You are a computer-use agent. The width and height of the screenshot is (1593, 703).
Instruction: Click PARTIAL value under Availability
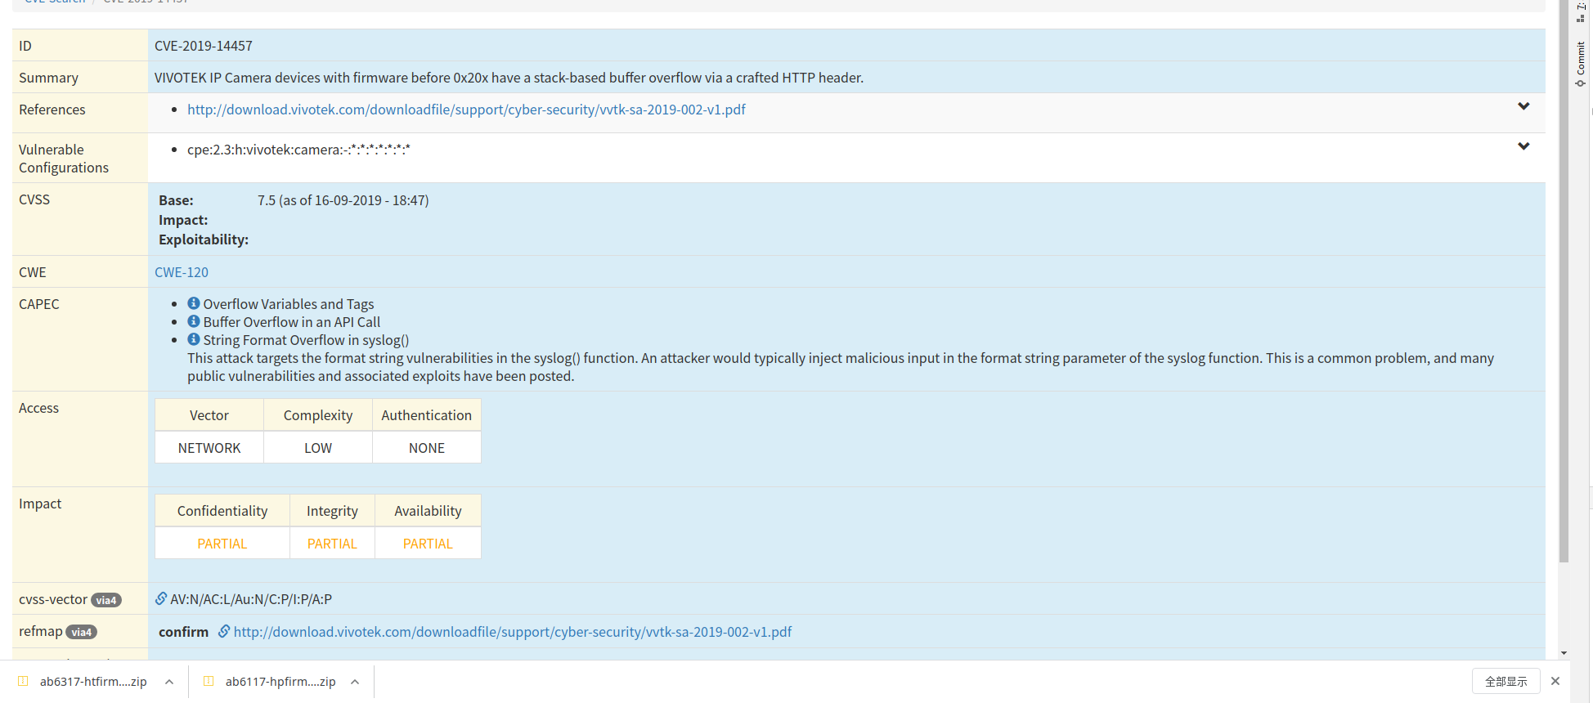pyautogui.click(x=428, y=544)
